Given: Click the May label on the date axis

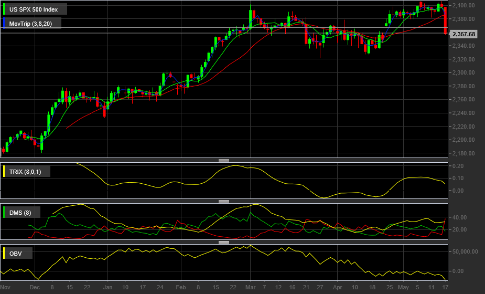Looking at the screenshot, I should (x=403, y=287).
